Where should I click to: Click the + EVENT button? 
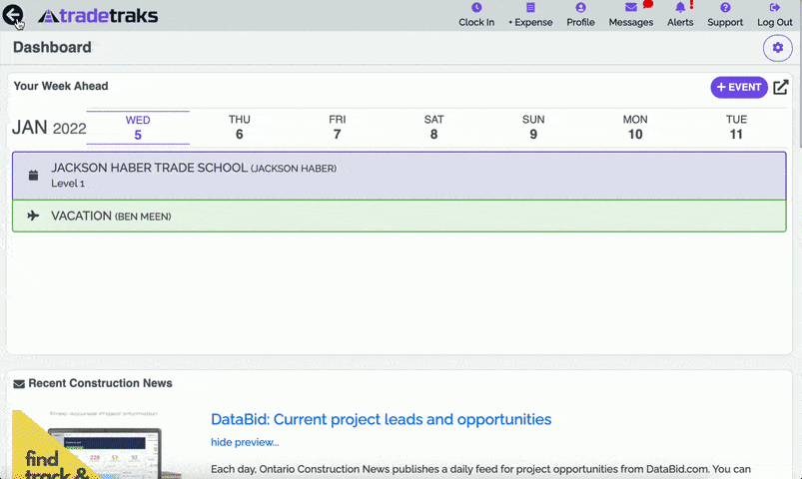(738, 87)
